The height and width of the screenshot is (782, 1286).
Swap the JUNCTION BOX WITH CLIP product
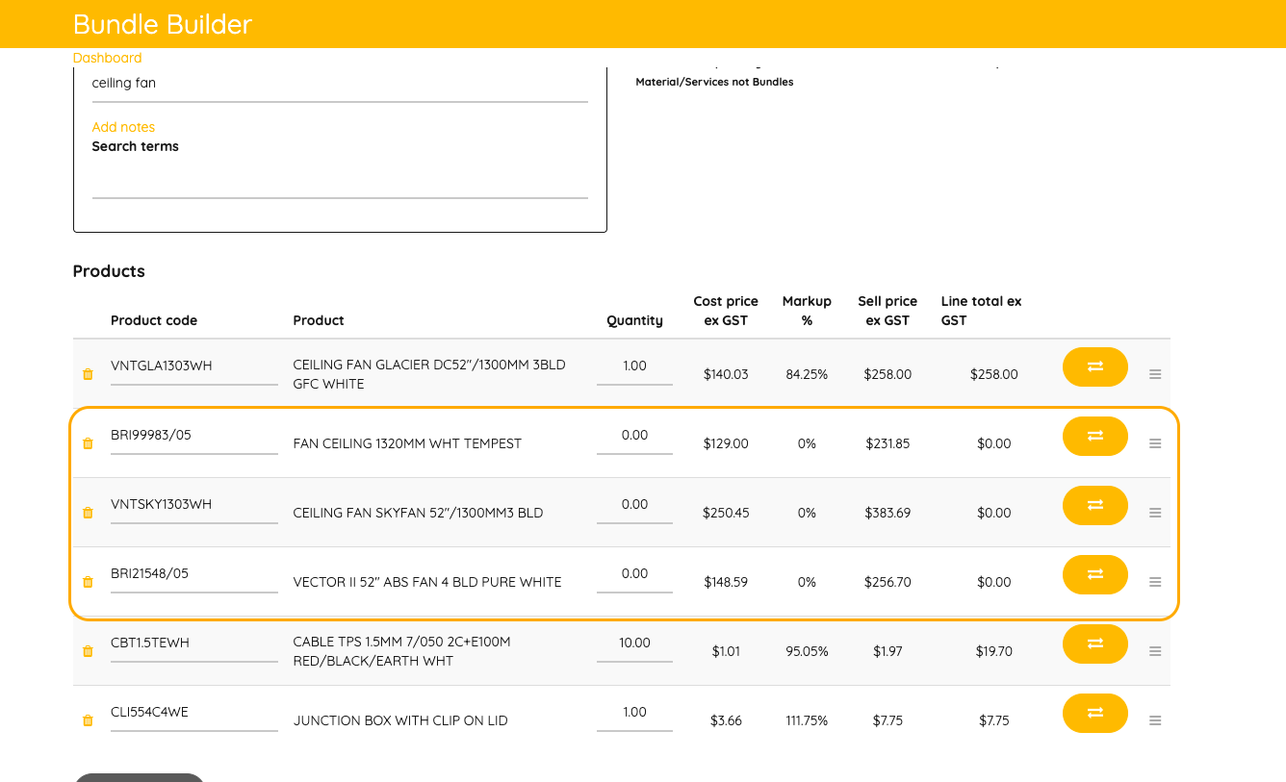(1094, 713)
